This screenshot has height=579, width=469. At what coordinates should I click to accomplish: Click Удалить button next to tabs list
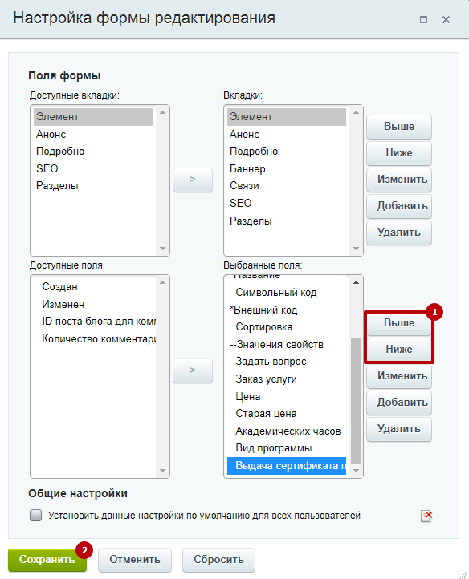click(x=399, y=233)
